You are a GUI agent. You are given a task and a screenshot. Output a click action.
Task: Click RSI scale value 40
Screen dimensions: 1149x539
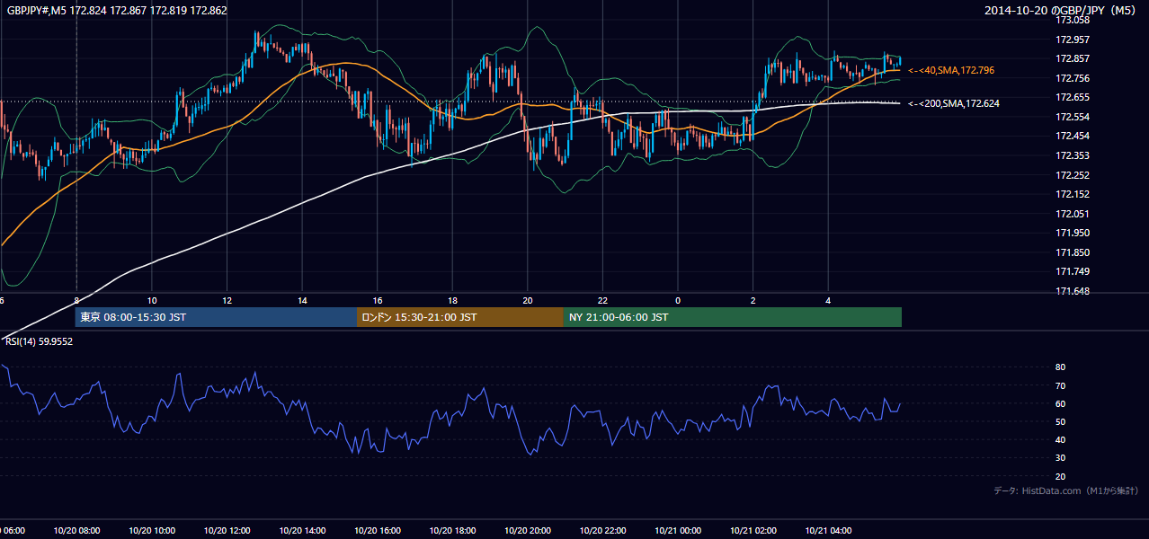pyautogui.click(x=1060, y=440)
